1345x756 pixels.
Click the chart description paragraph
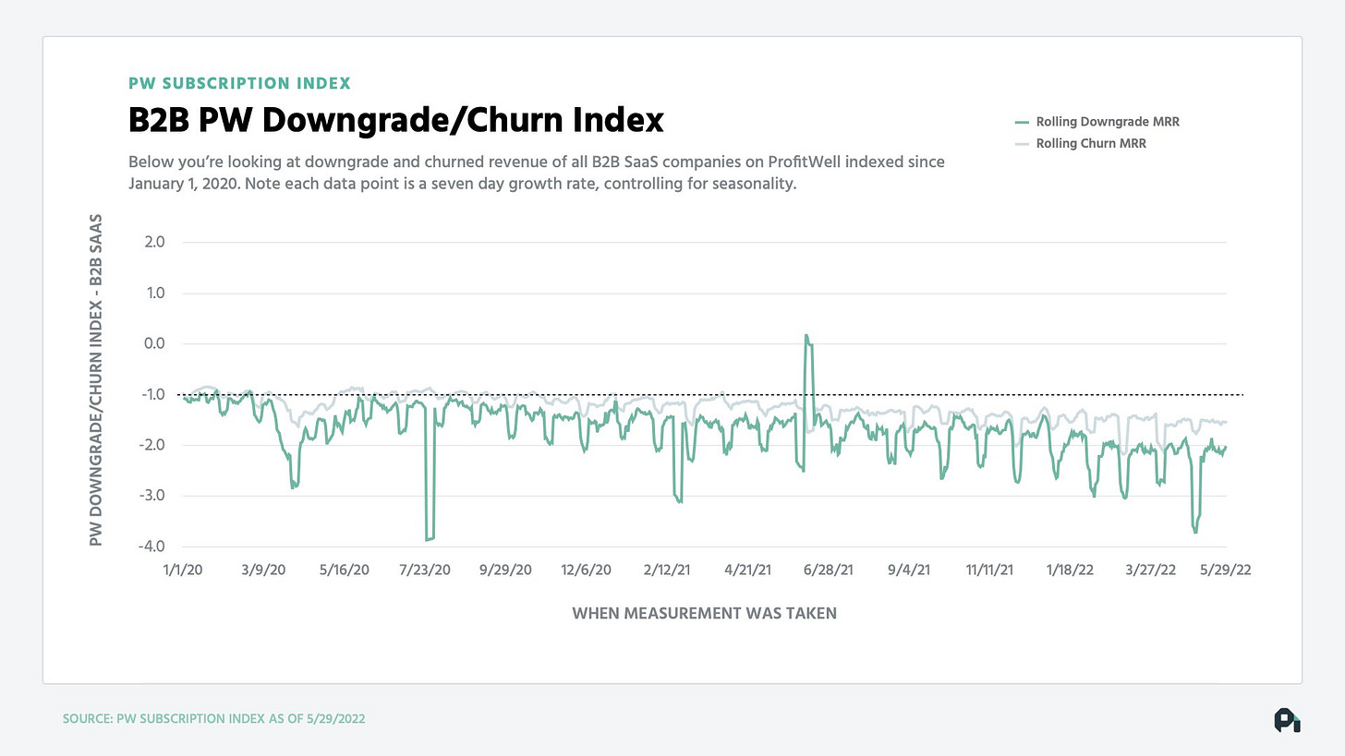pos(536,173)
